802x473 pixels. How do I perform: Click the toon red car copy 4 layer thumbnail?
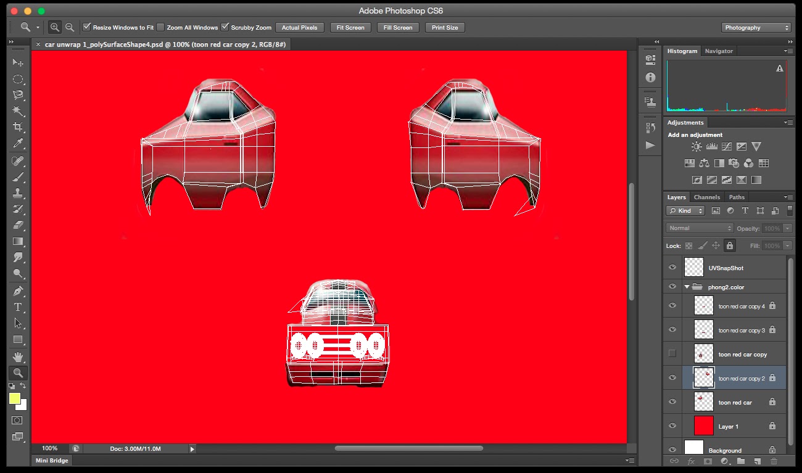703,305
